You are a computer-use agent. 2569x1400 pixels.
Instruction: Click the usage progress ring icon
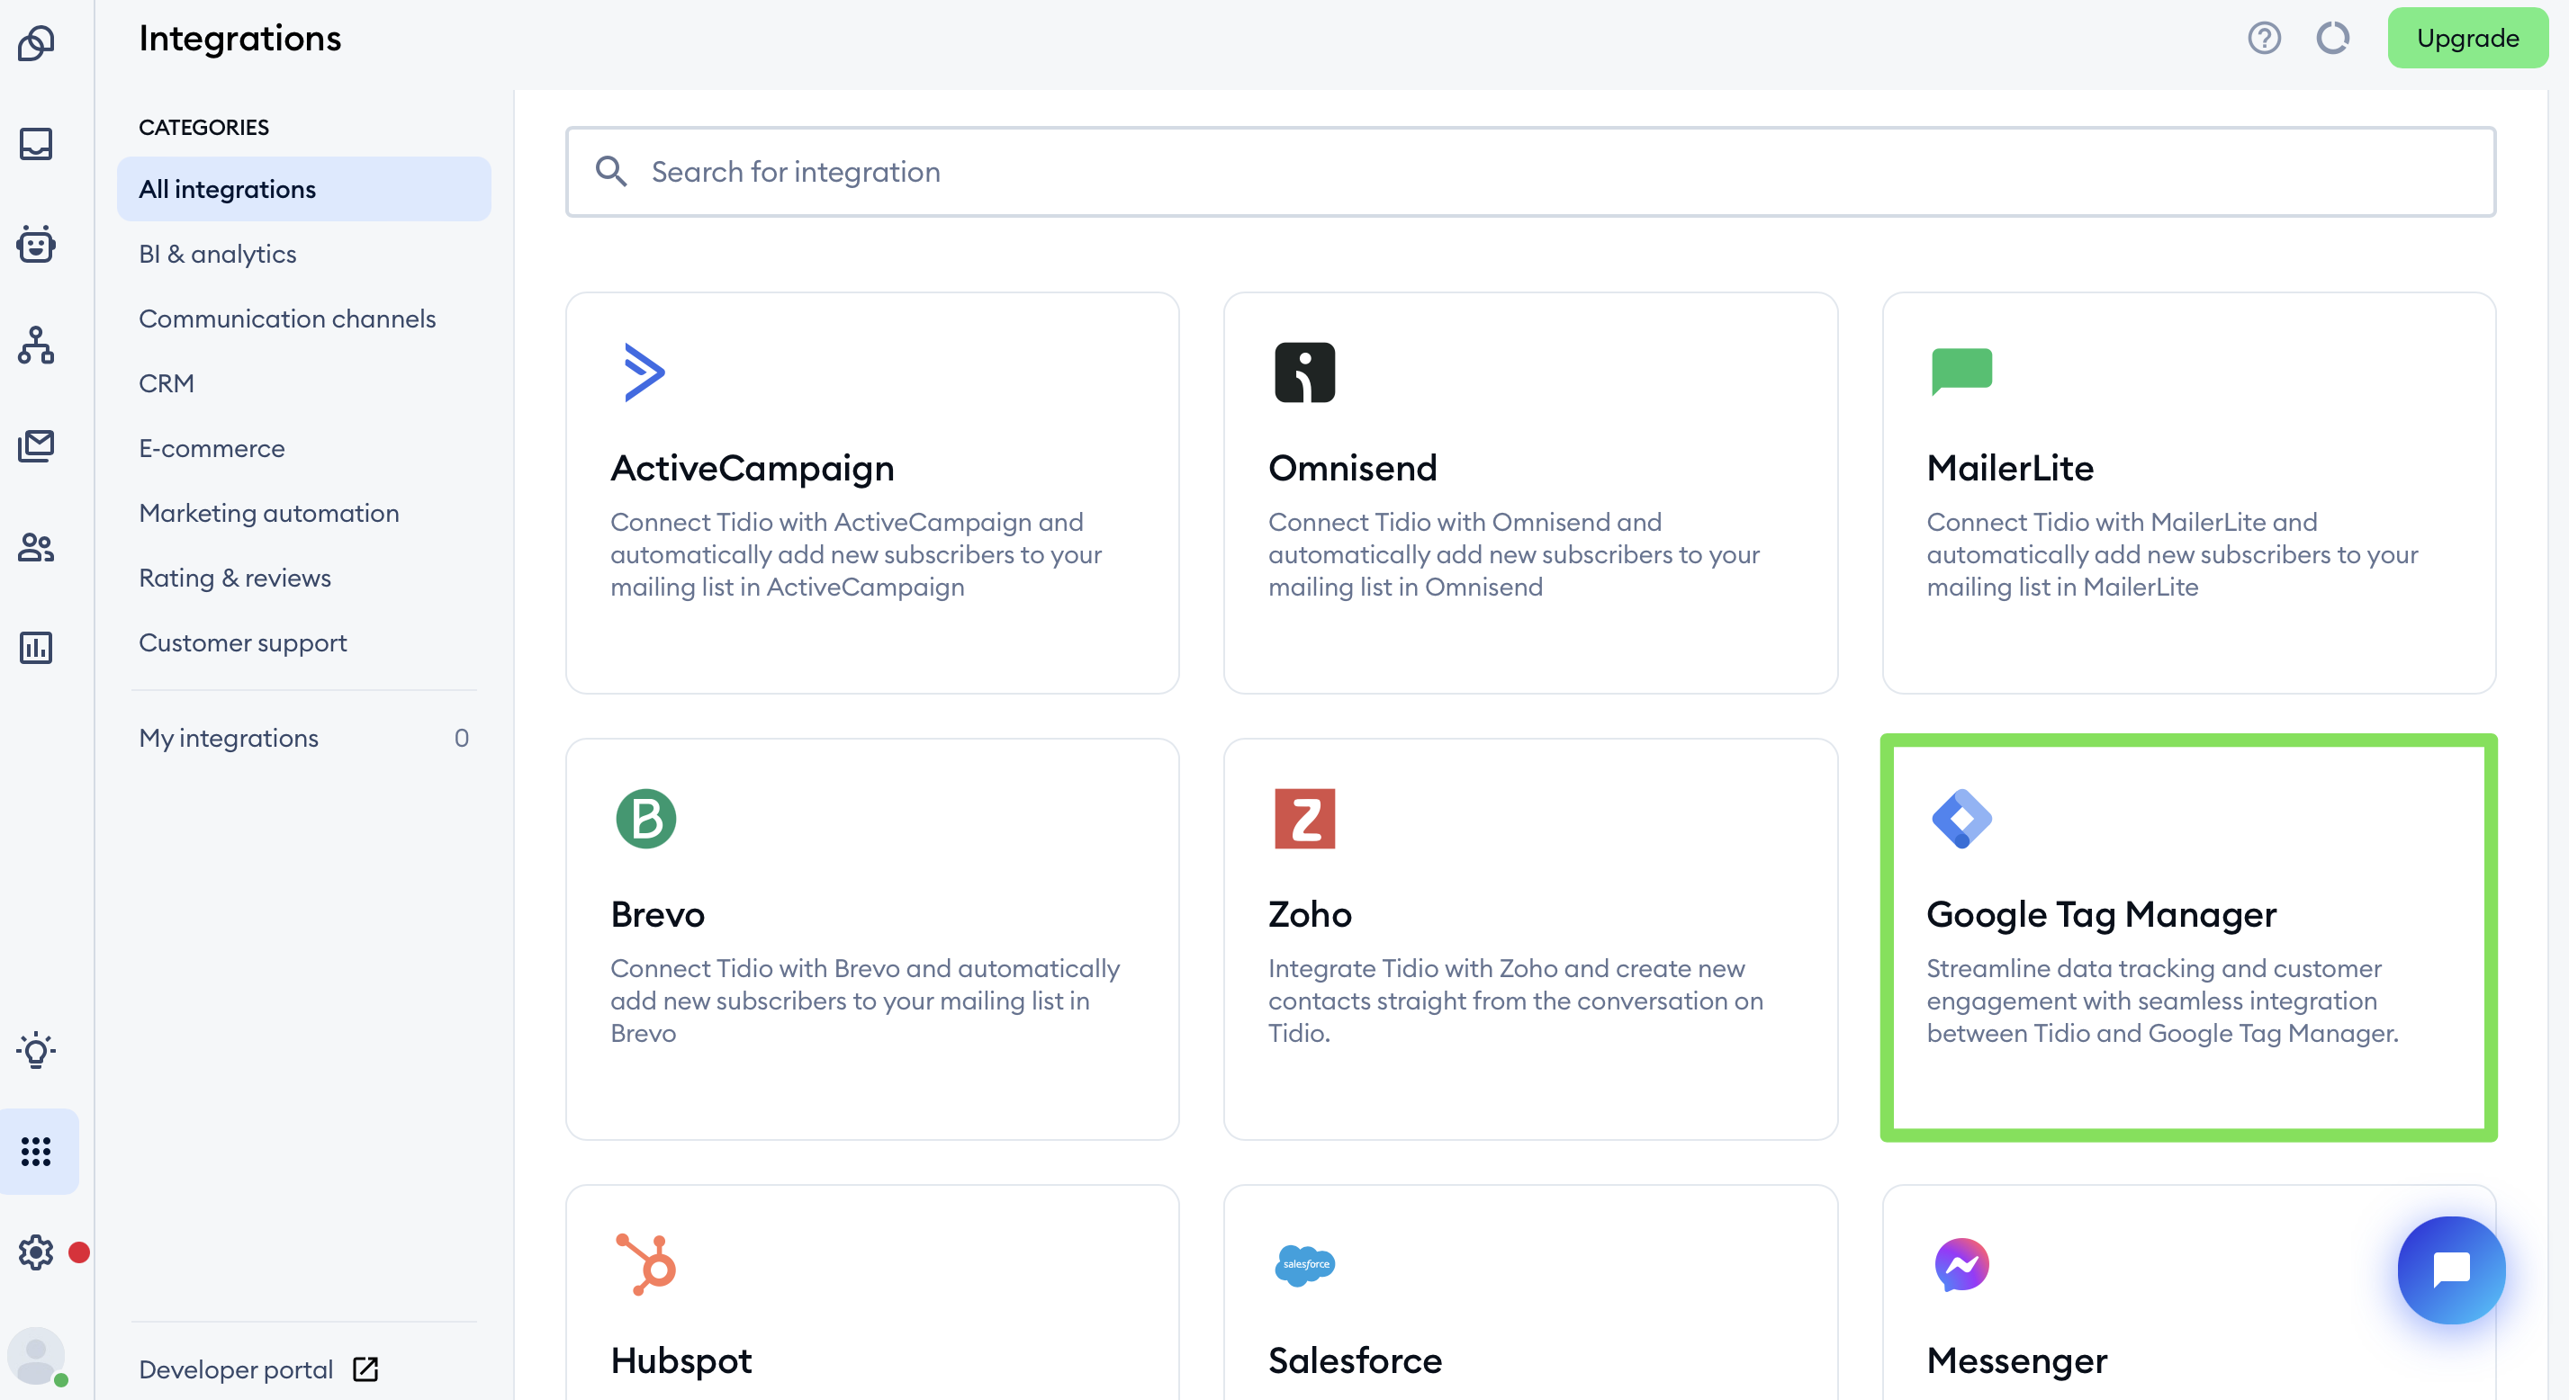click(x=2331, y=38)
